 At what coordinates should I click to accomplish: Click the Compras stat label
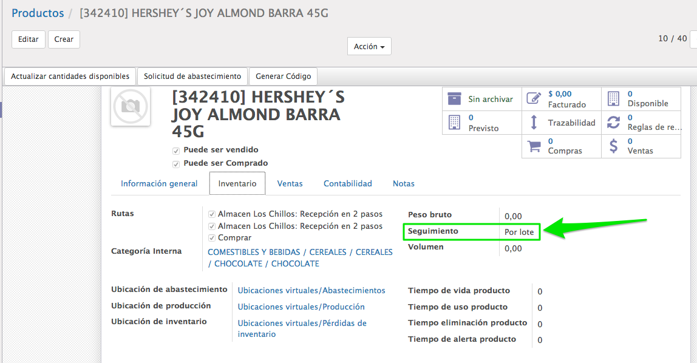click(x=565, y=151)
